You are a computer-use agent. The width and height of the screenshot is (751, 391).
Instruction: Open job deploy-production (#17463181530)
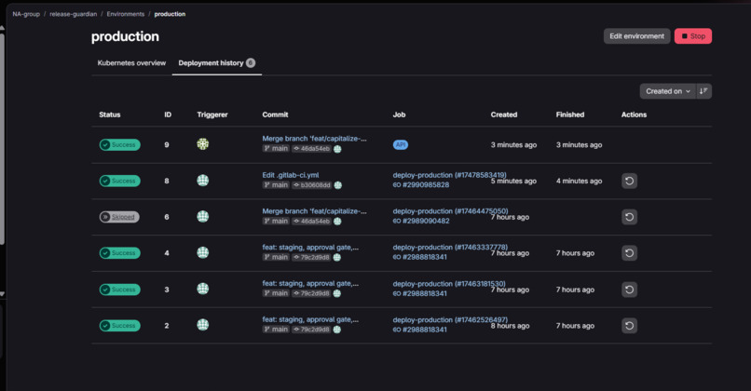tap(449, 284)
